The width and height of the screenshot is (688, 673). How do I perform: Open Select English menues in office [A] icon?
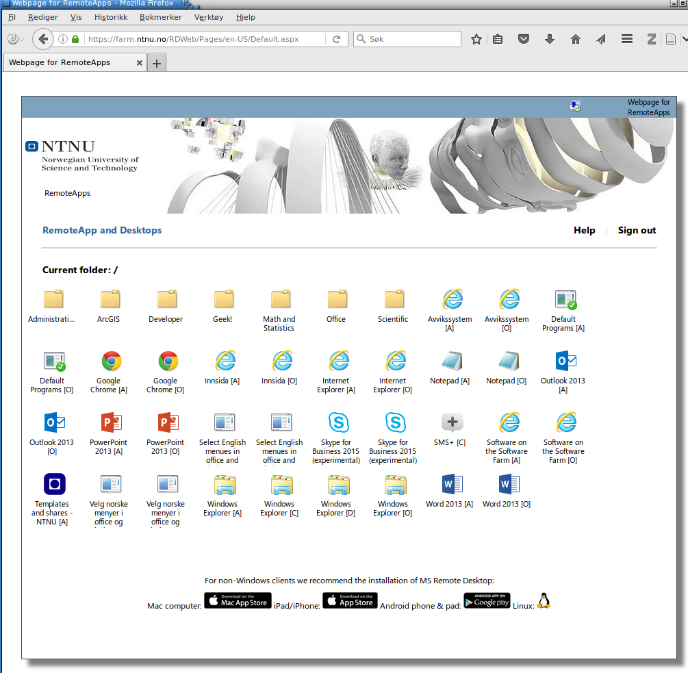225,422
